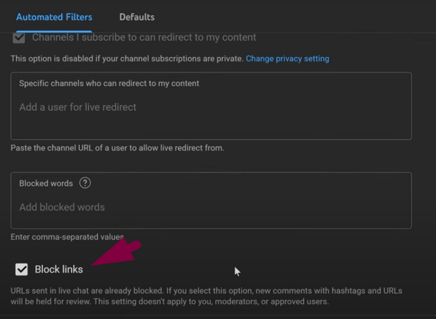Select the Automated Filters tab
Image resolution: width=436 pixels, height=319 pixels.
pos(54,17)
